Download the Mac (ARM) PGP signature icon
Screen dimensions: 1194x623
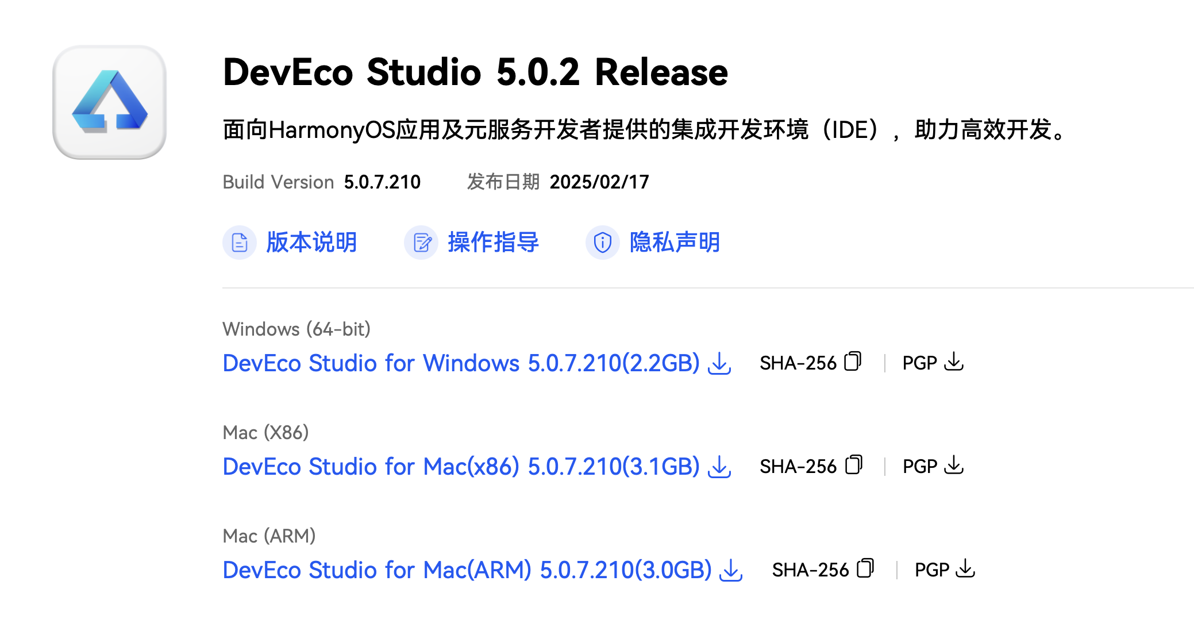(x=966, y=568)
